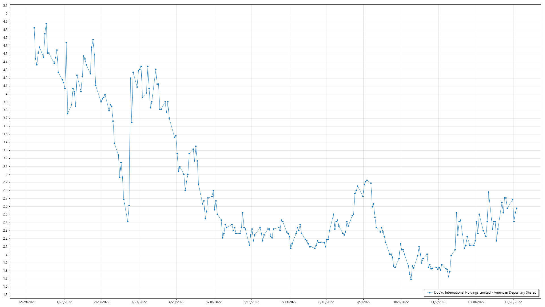Click the 9/7/2022 x-axis label
The image size is (545, 307).
pos(364,302)
